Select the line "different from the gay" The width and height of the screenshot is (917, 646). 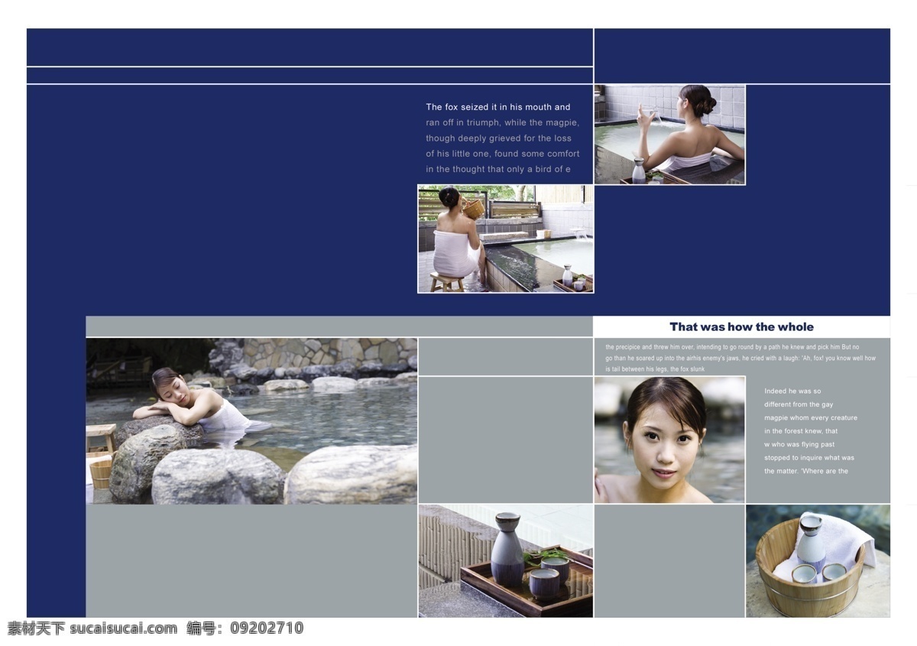point(799,404)
